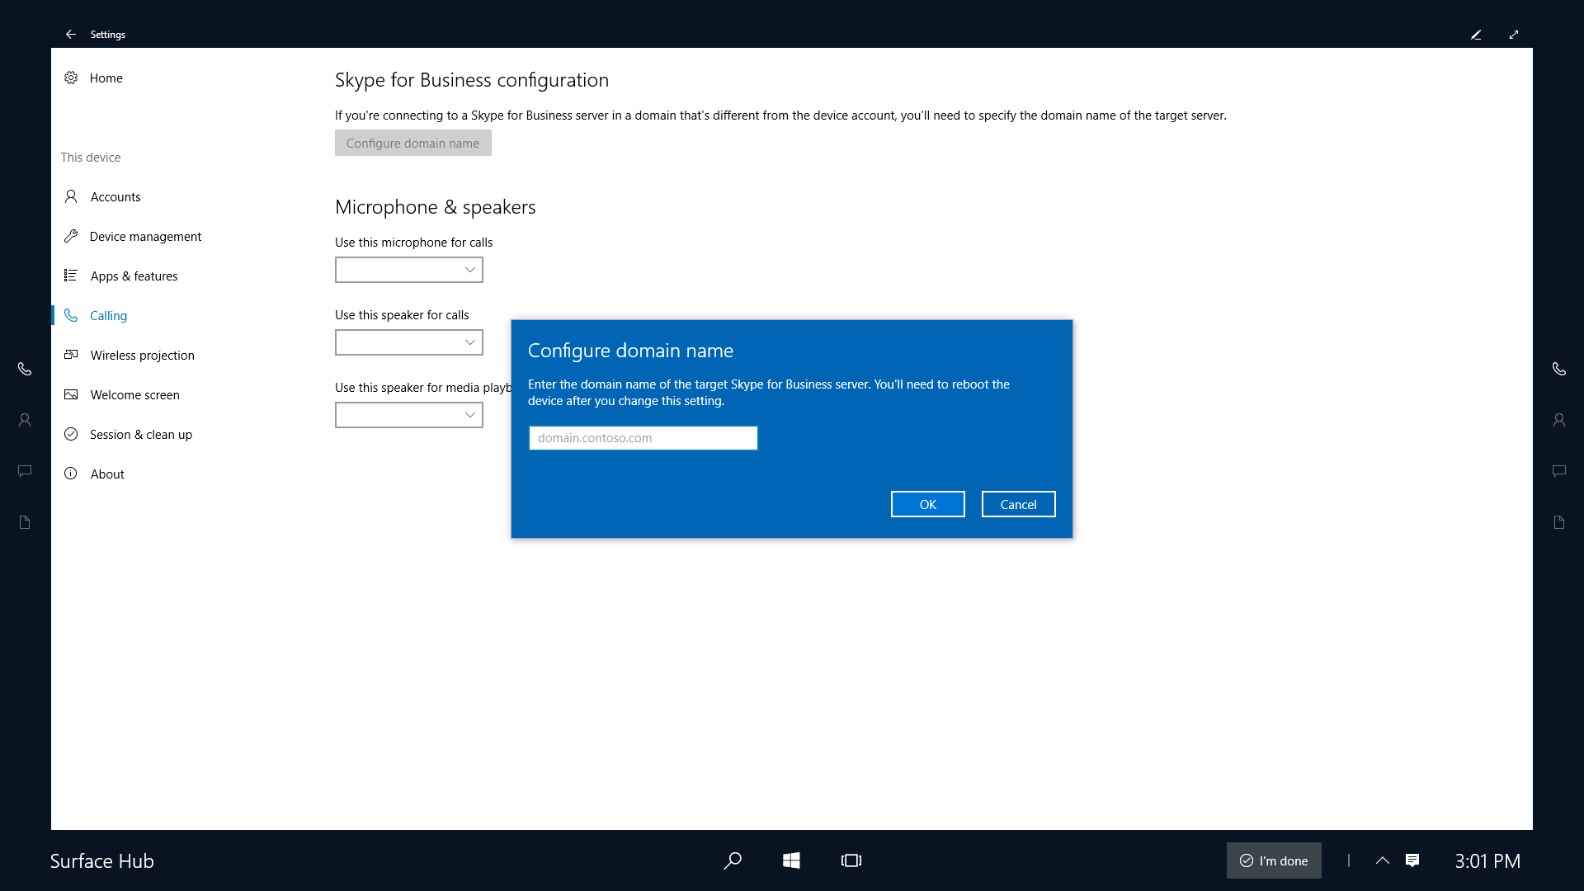Click the Device management icon
The width and height of the screenshot is (1584, 891).
pos(71,236)
